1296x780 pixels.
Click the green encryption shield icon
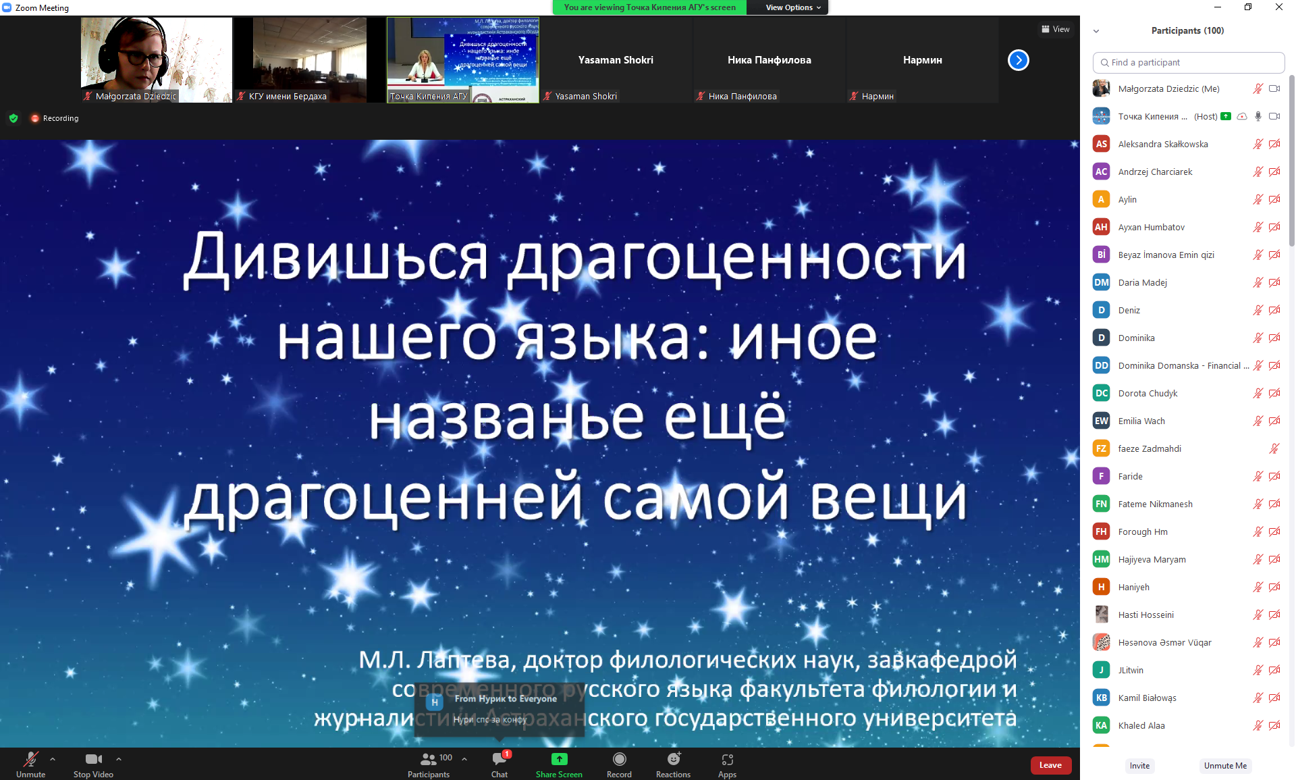pyautogui.click(x=13, y=118)
